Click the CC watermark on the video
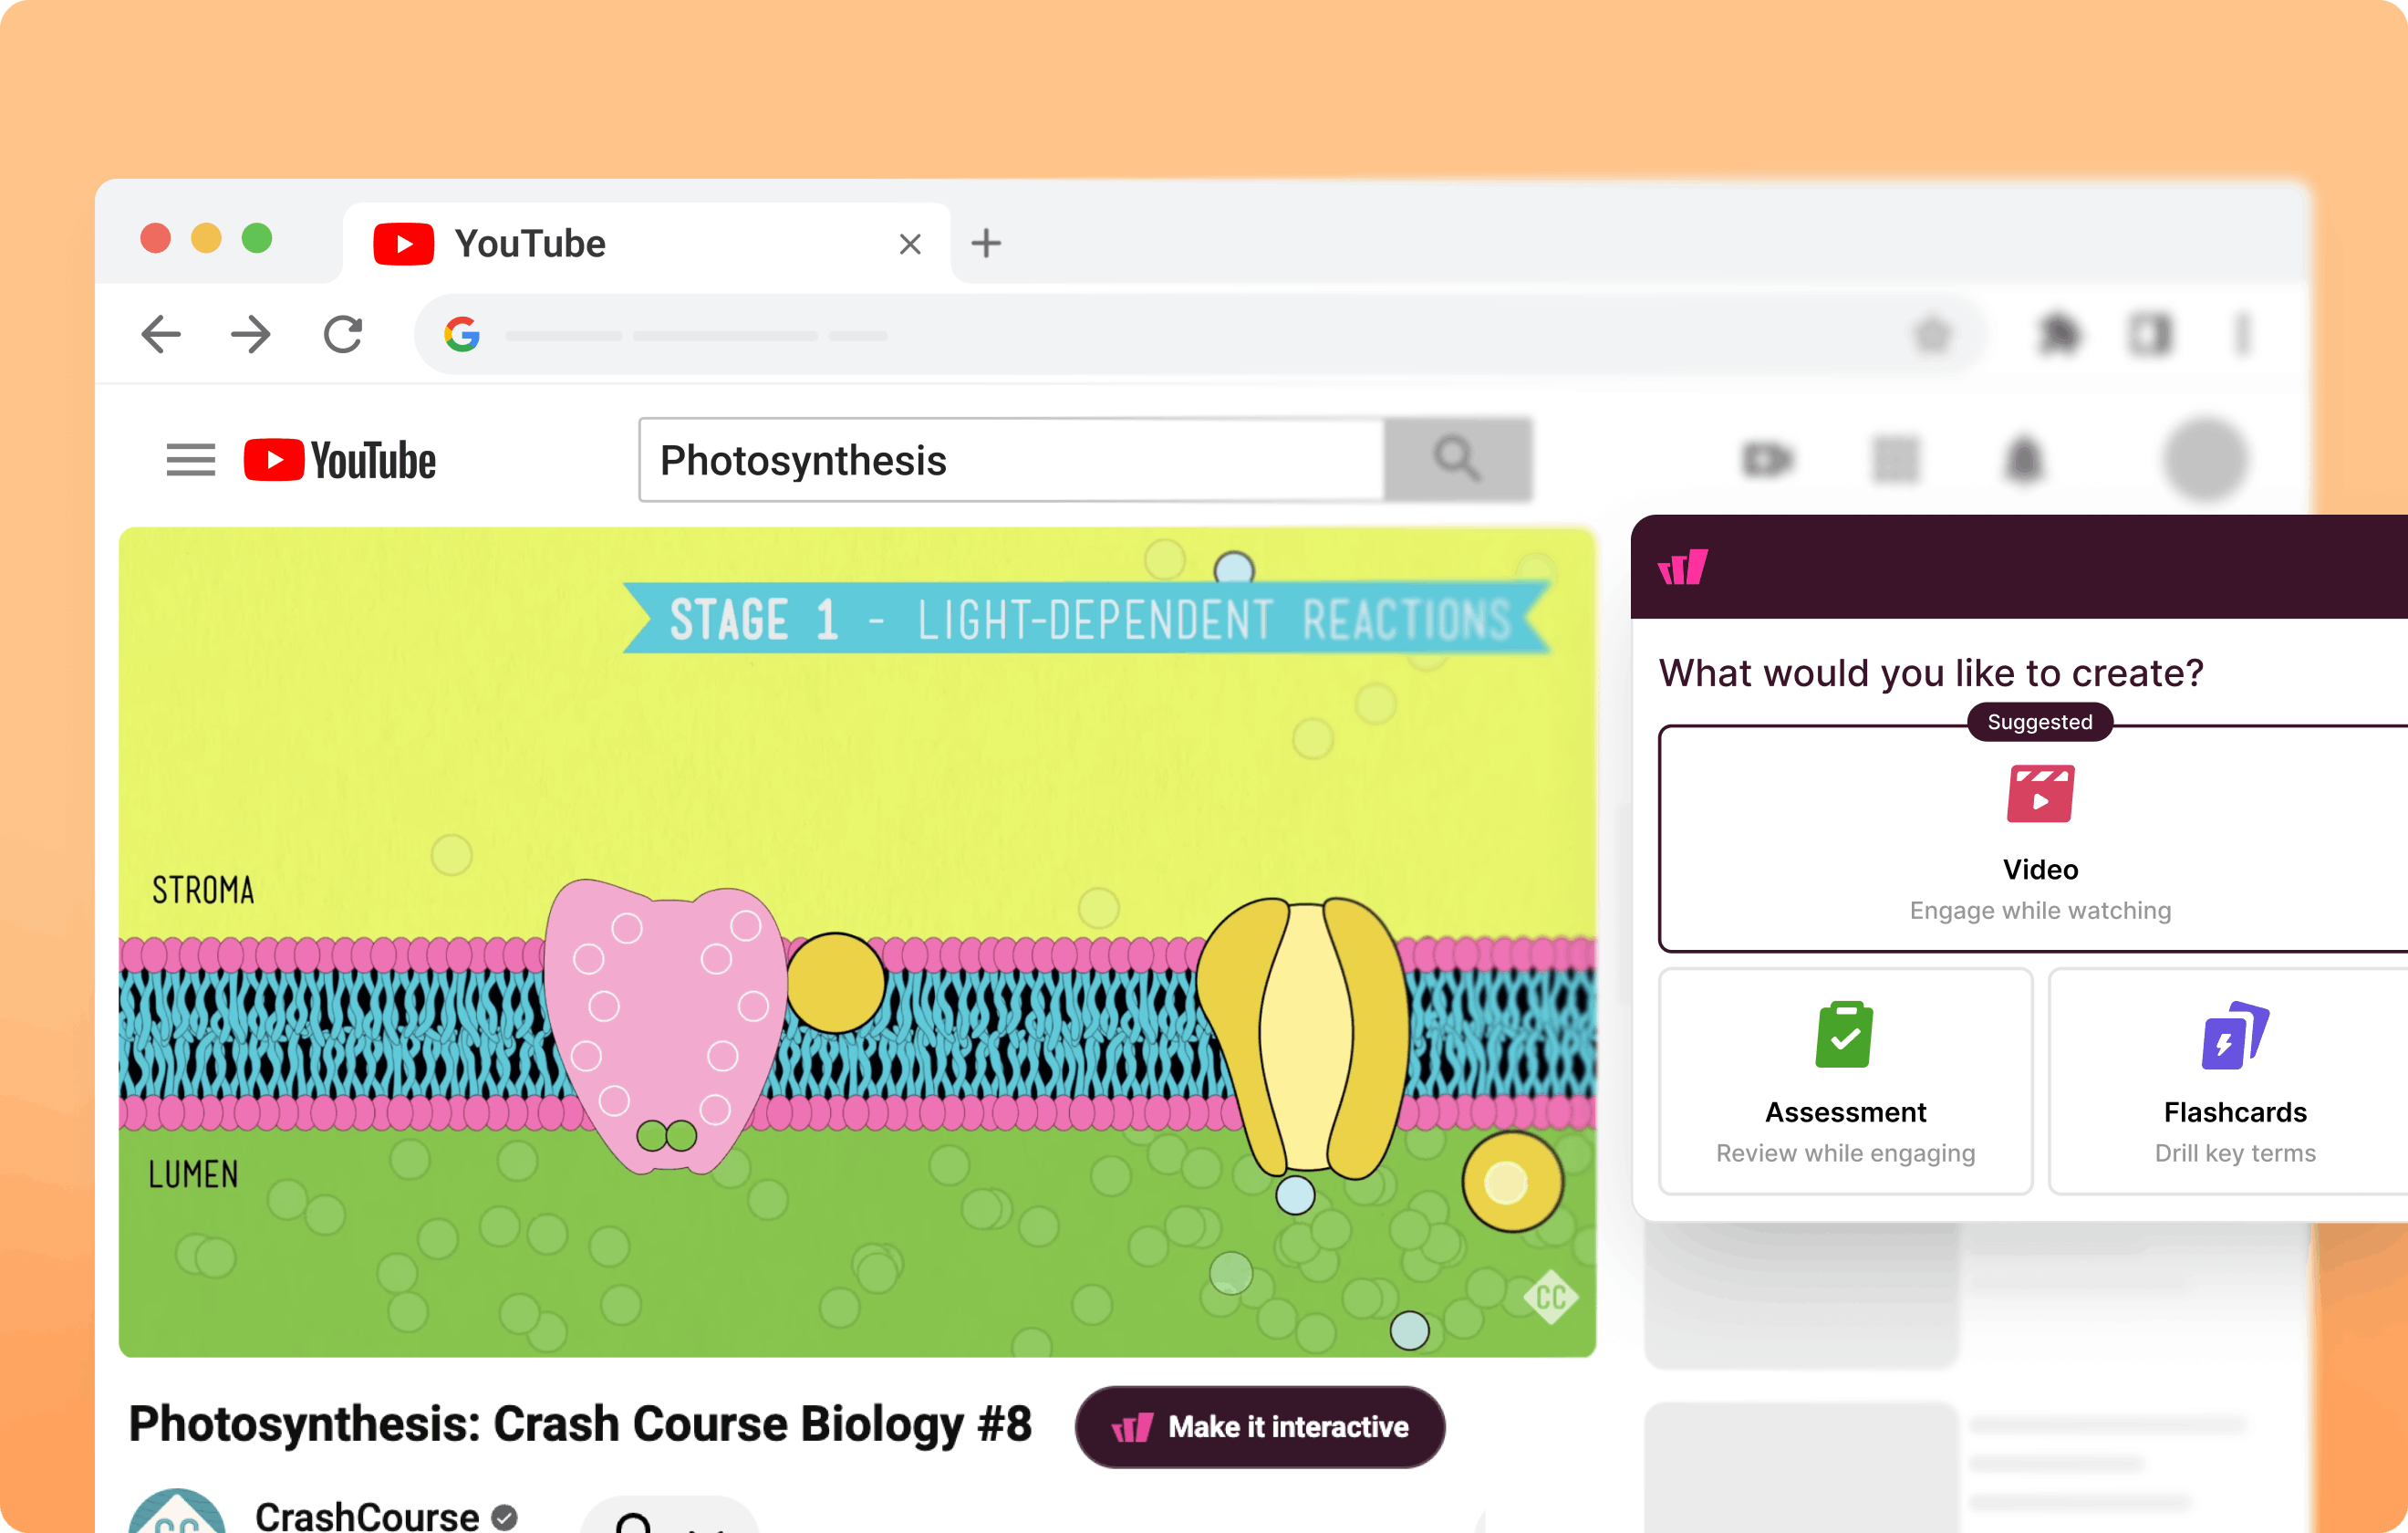This screenshot has height=1533, width=2408. coord(1550,1297)
